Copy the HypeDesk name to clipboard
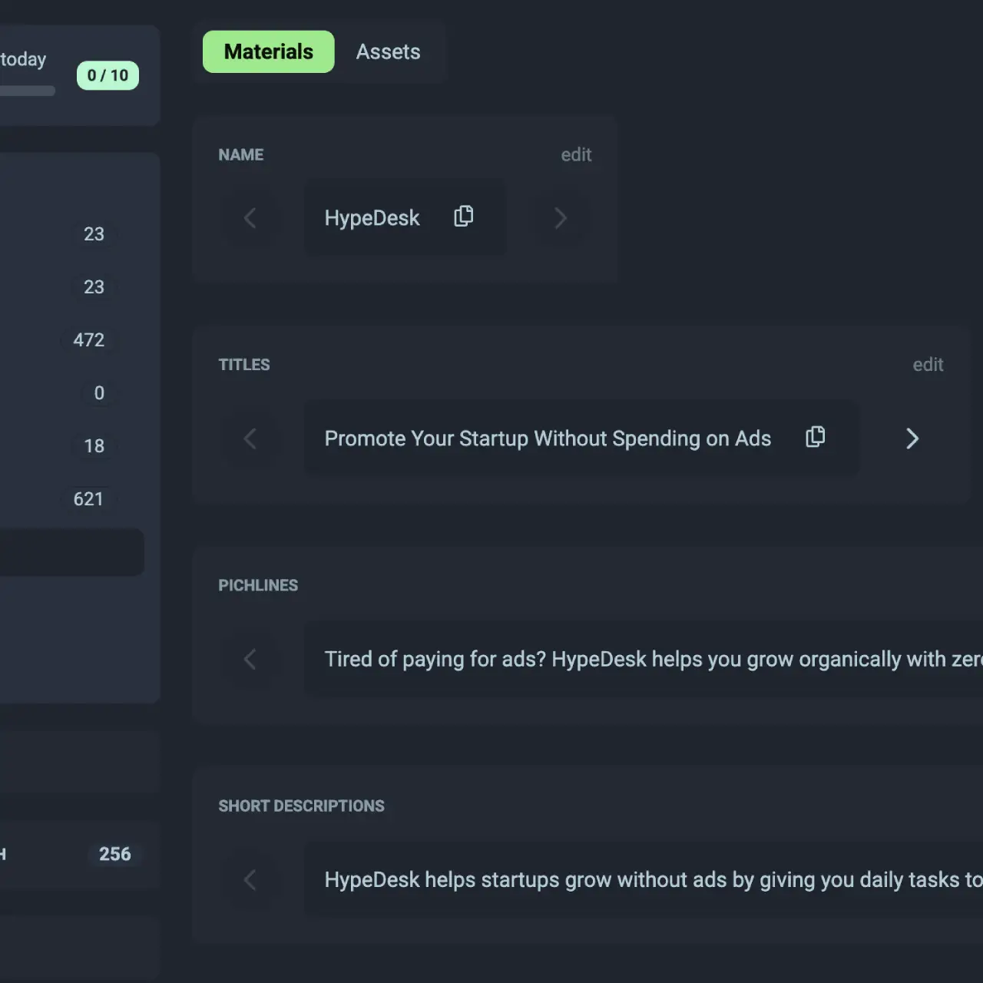This screenshot has width=983, height=983. tap(463, 217)
